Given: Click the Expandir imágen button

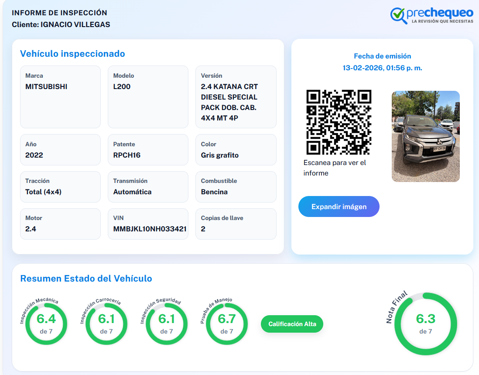Looking at the screenshot, I should [339, 206].
